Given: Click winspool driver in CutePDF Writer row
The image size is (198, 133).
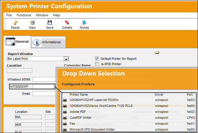Looking at the screenshot, I should tap(161, 118).
